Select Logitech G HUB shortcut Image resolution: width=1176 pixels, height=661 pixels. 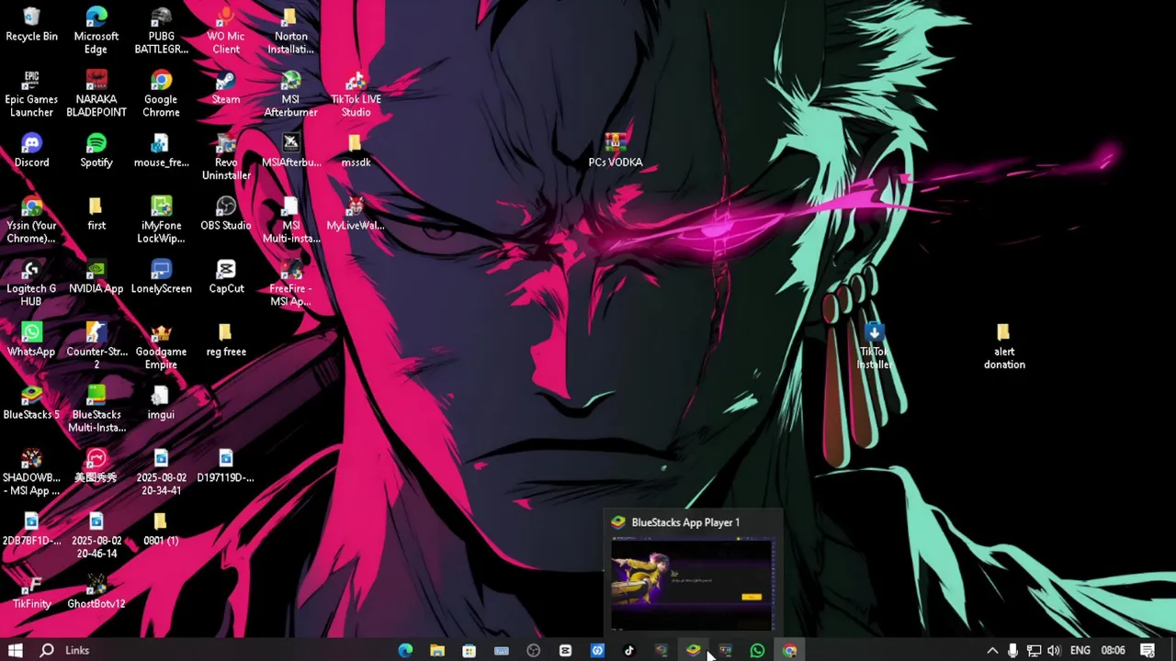[x=31, y=283]
